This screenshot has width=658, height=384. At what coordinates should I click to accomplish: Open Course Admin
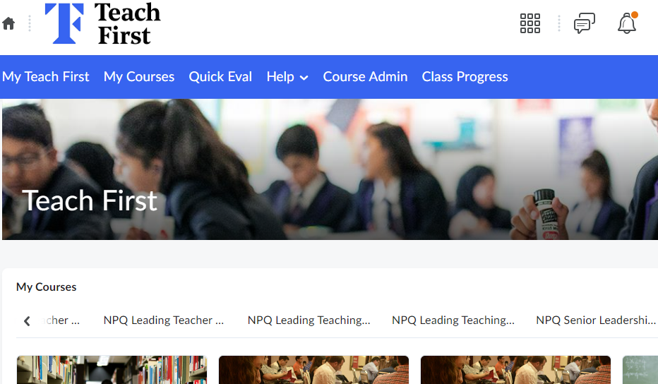[365, 77]
